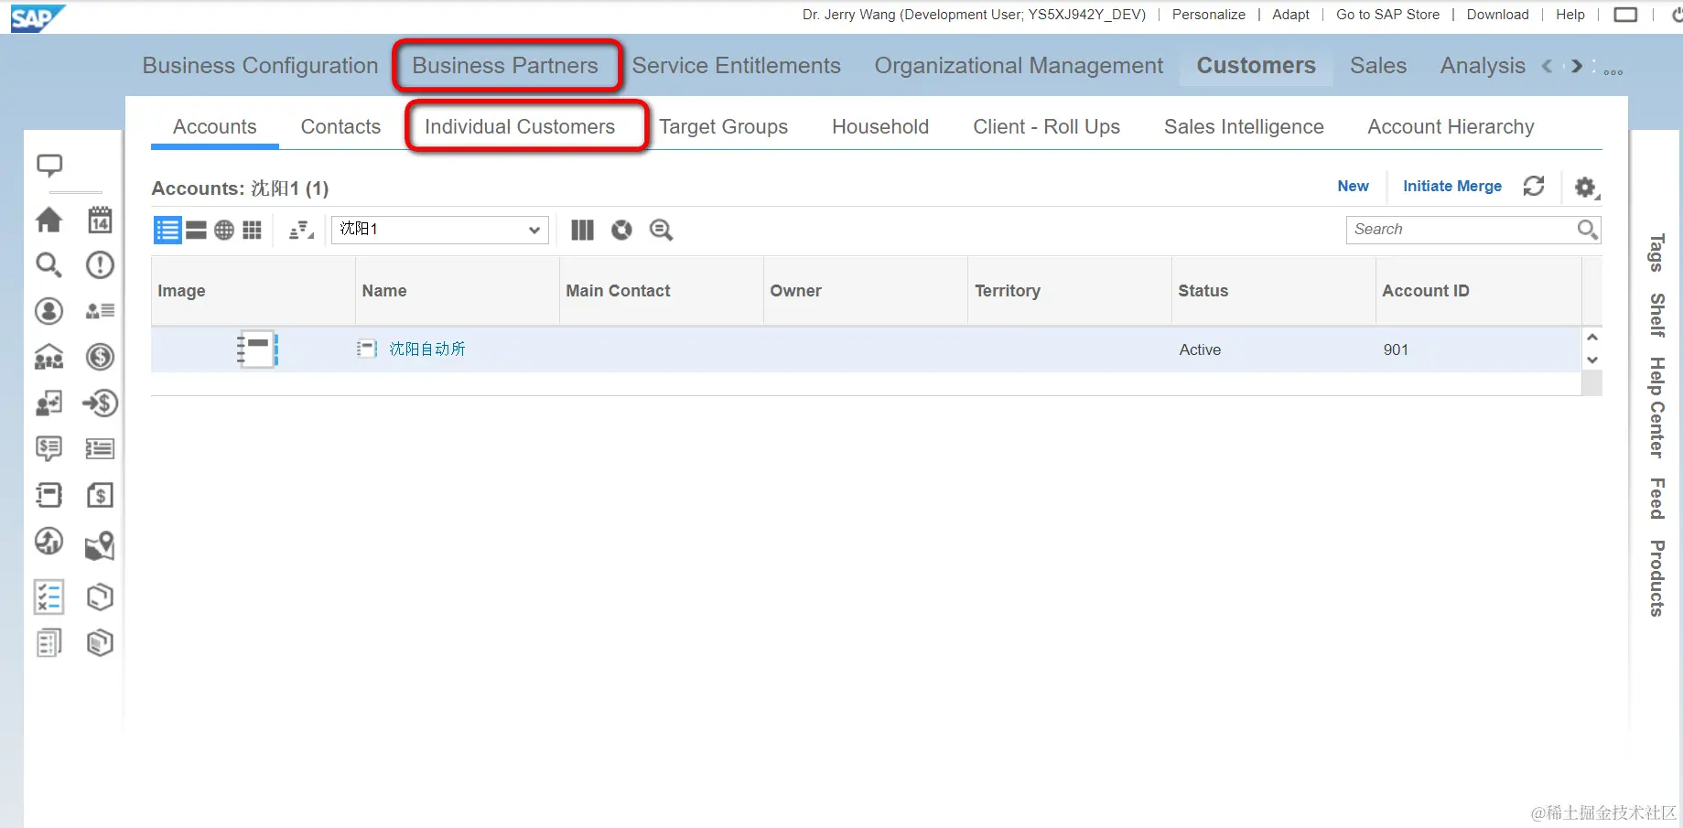Switch to list view in Accounts toolbar
The width and height of the screenshot is (1683, 828).
(167, 230)
